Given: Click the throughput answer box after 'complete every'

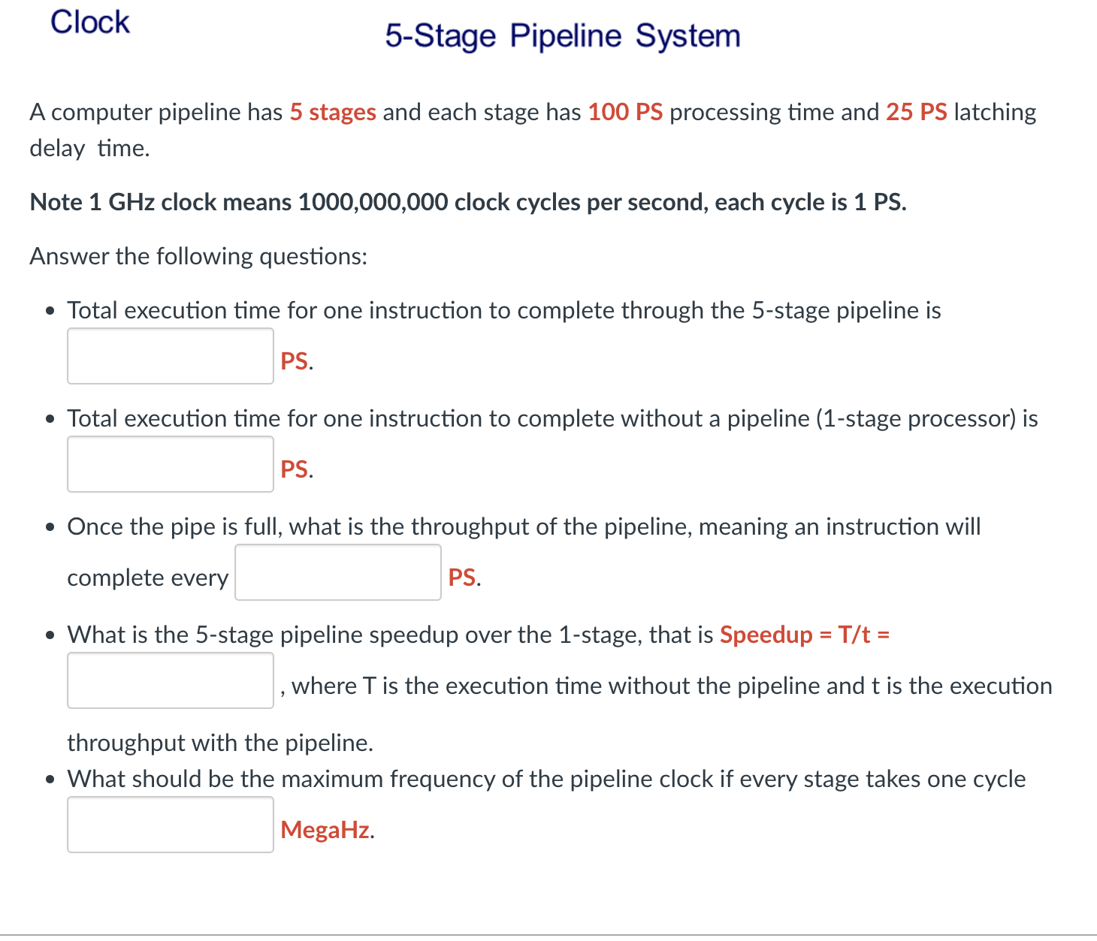Looking at the screenshot, I should (337, 572).
